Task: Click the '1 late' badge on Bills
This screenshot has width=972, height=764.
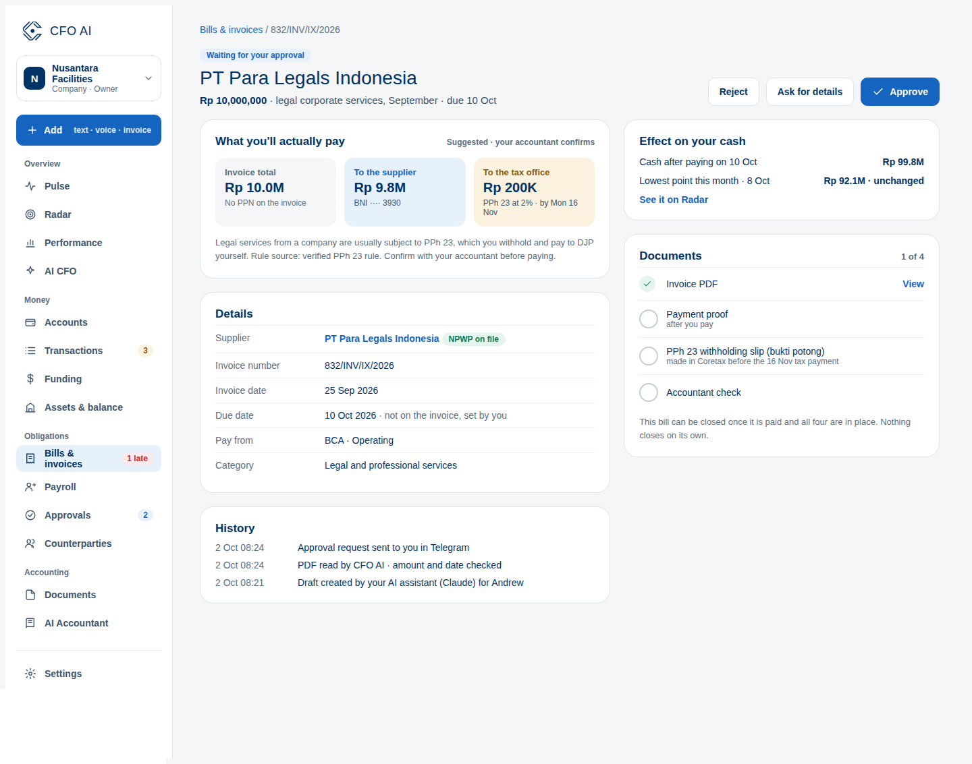Action: pyautogui.click(x=137, y=459)
